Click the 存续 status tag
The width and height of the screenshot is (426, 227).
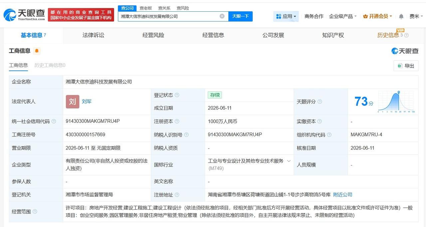point(215,95)
